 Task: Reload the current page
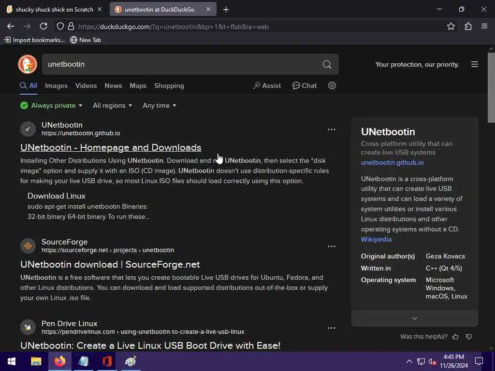(x=44, y=27)
